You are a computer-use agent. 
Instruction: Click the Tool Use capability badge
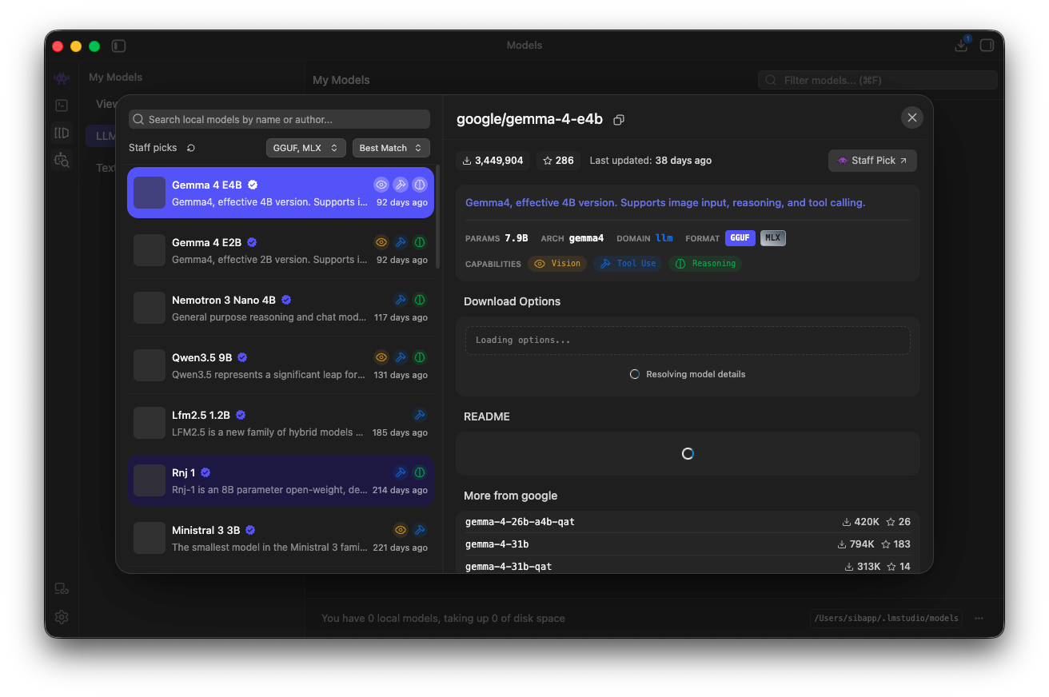[628, 264]
